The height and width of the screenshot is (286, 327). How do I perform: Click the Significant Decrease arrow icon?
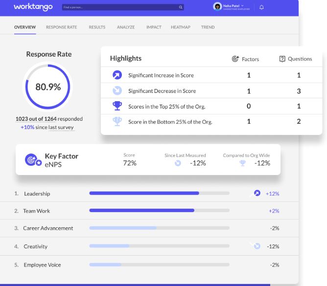point(117,90)
